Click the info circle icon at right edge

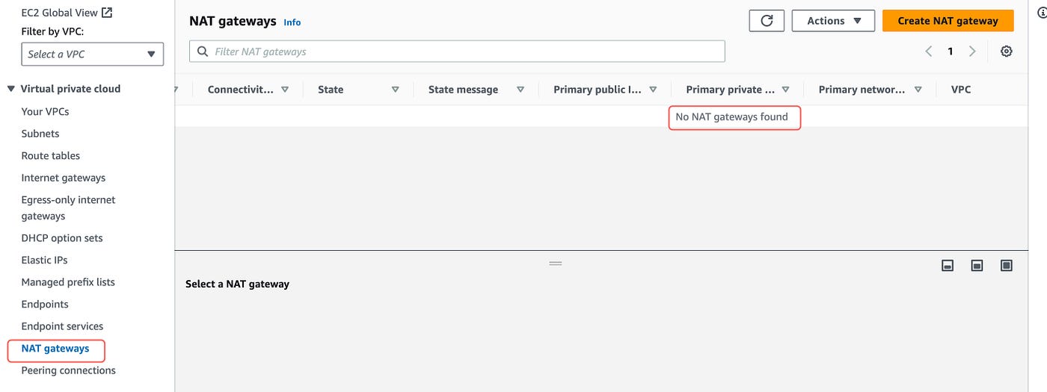pos(1041,13)
